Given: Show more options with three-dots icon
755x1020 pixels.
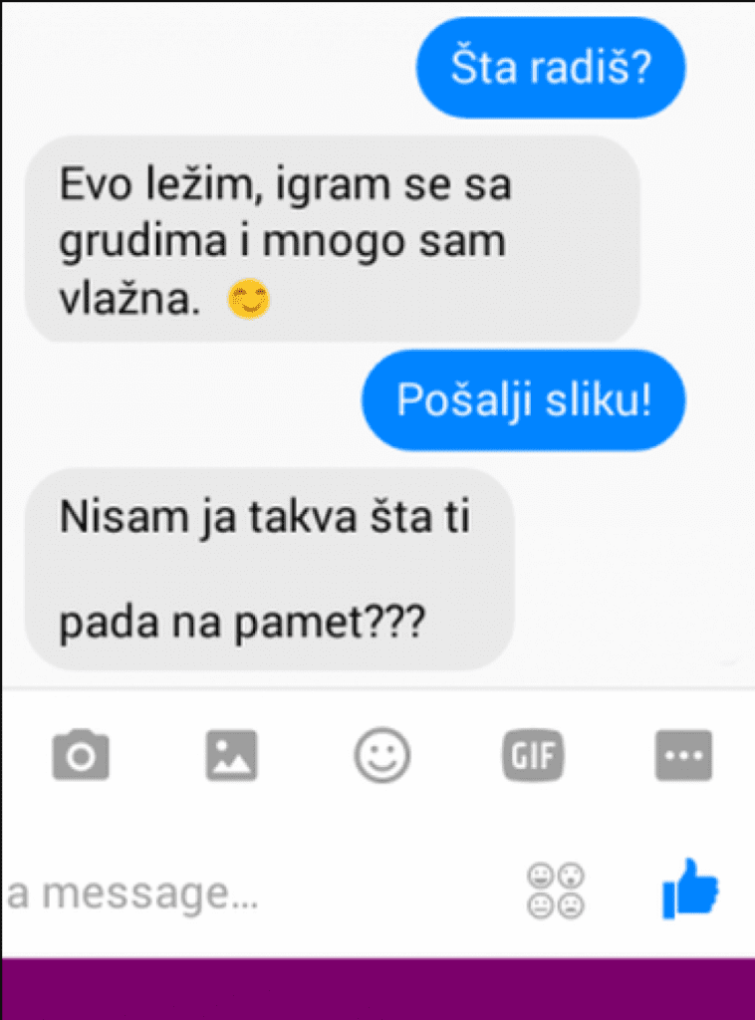Looking at the screenshot, I should pyautogui.click(x=683, y=755).
